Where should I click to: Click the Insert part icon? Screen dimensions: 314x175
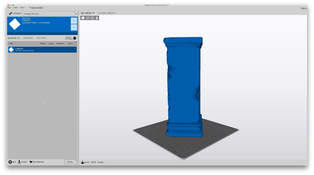tap(83, 162)
